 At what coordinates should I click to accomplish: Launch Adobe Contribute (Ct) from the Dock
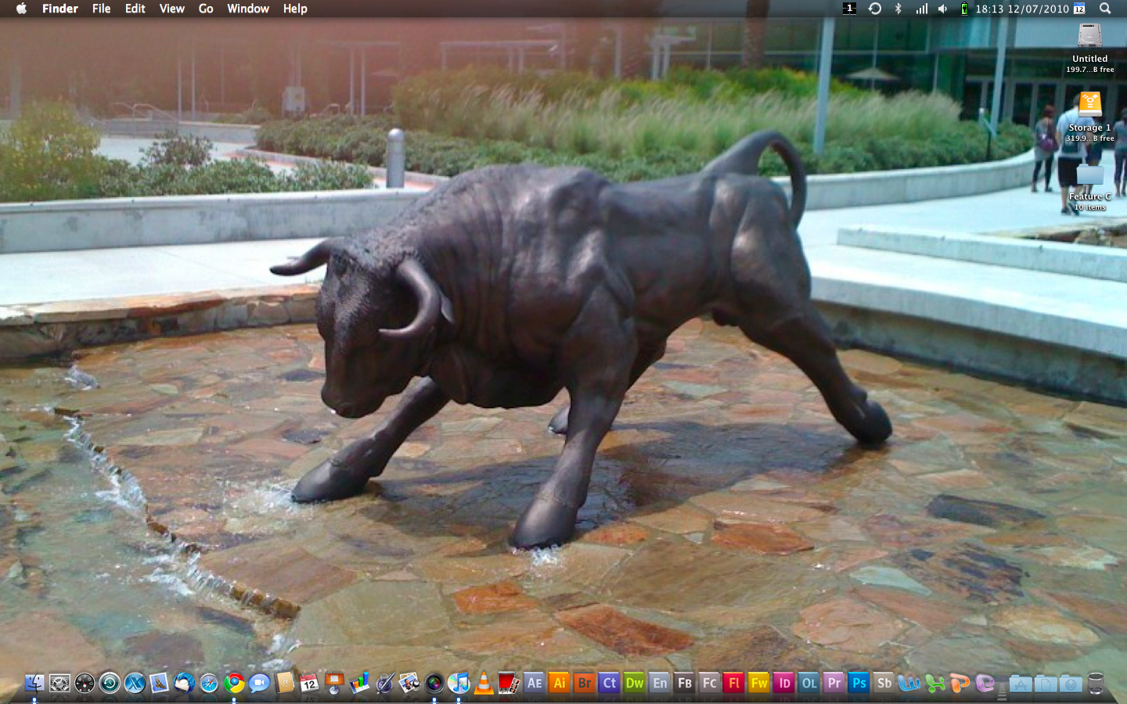pos(610,683)
